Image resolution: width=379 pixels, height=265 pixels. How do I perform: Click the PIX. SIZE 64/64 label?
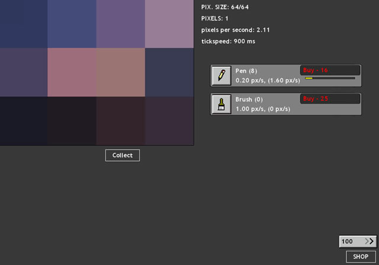[x=225, y=7]
